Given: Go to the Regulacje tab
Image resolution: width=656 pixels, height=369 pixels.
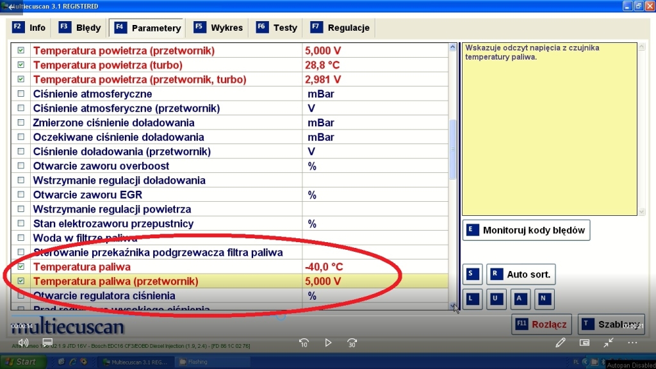Looking at the screenshot, I should (341, 28).
